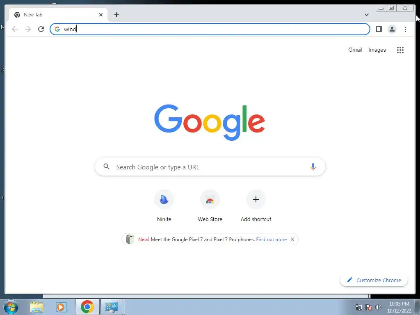The image size is (420, 315).
Task: Open the Windows Start menu
Action: tap(11, 307)
